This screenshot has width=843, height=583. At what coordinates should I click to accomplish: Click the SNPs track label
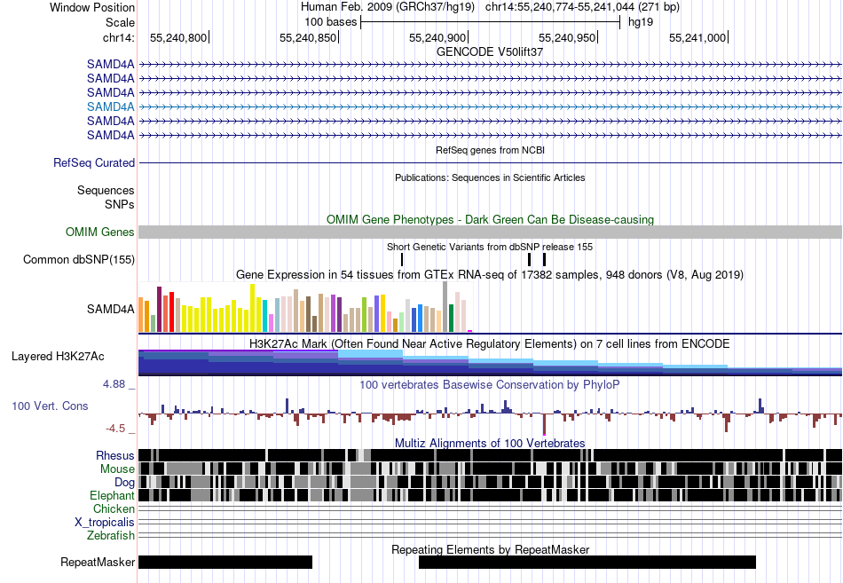[x=120, y=204]
